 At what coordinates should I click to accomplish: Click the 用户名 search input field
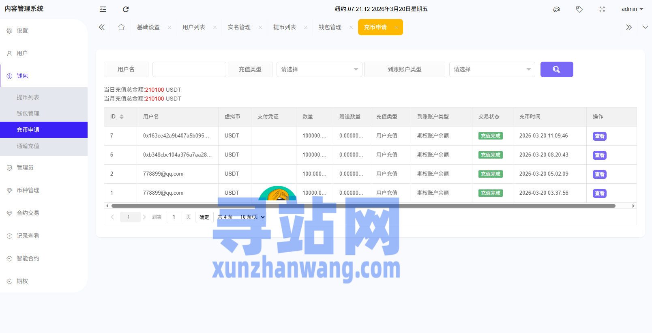[x=189, y=69]
